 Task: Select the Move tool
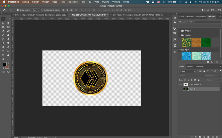(3, 19)
